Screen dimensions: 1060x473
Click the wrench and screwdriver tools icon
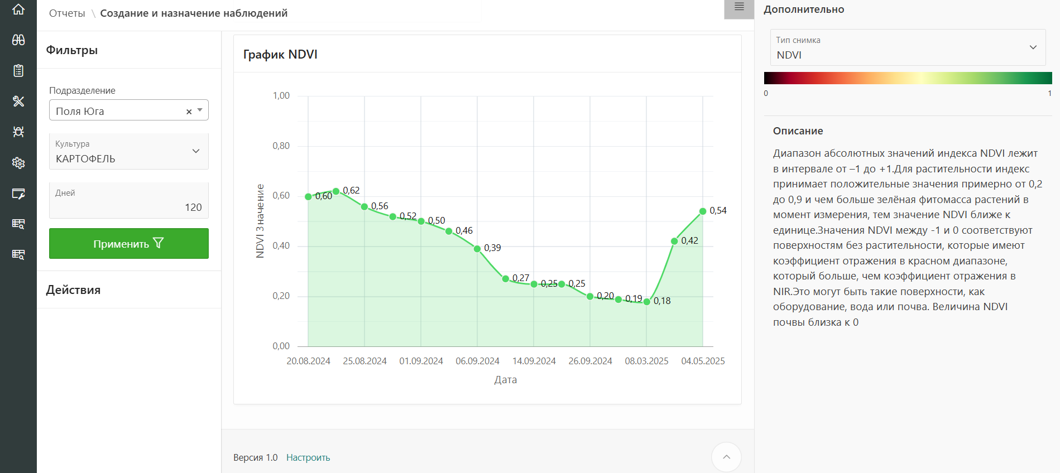point(18,101)
